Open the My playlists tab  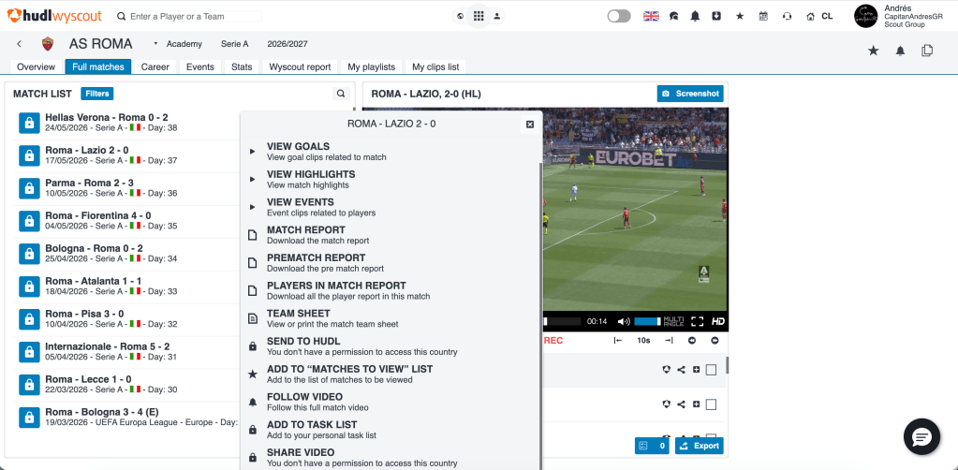(372, 67)
